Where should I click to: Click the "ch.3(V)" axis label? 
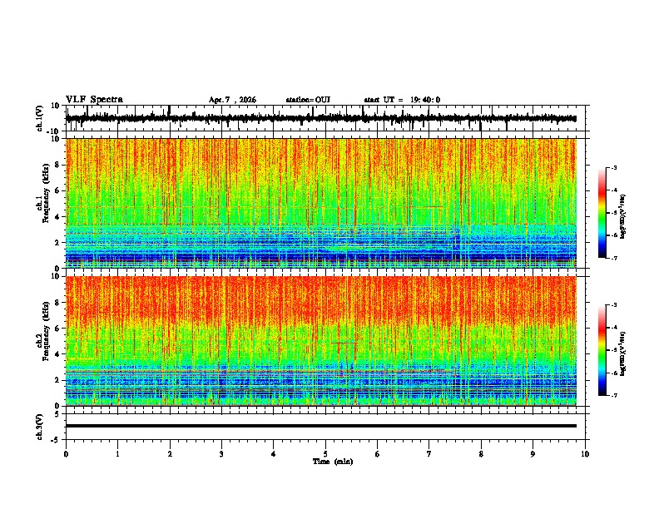tap(40, 427)
